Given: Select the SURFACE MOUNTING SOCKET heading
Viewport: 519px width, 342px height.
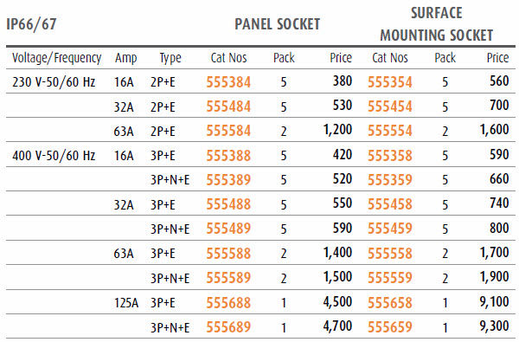Looking at the screenshot, I should [x=437, y=24].
